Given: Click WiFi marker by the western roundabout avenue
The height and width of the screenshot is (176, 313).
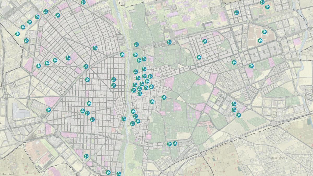Looking at the screenshot, I should (49, 110).
